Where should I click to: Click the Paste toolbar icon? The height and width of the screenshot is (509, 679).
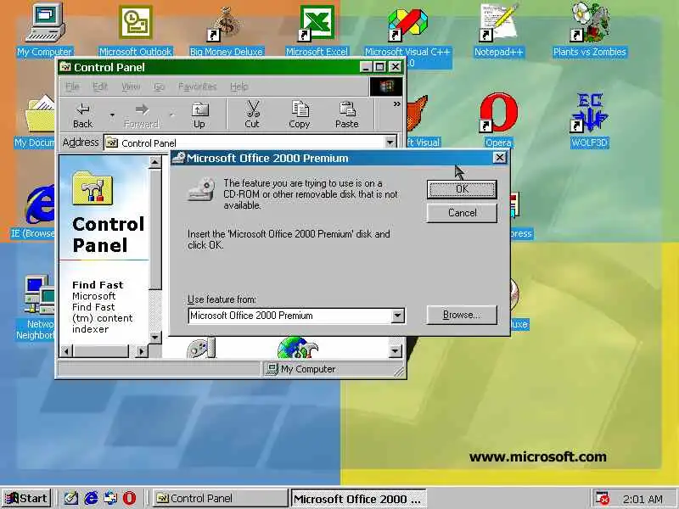(347, 115)
